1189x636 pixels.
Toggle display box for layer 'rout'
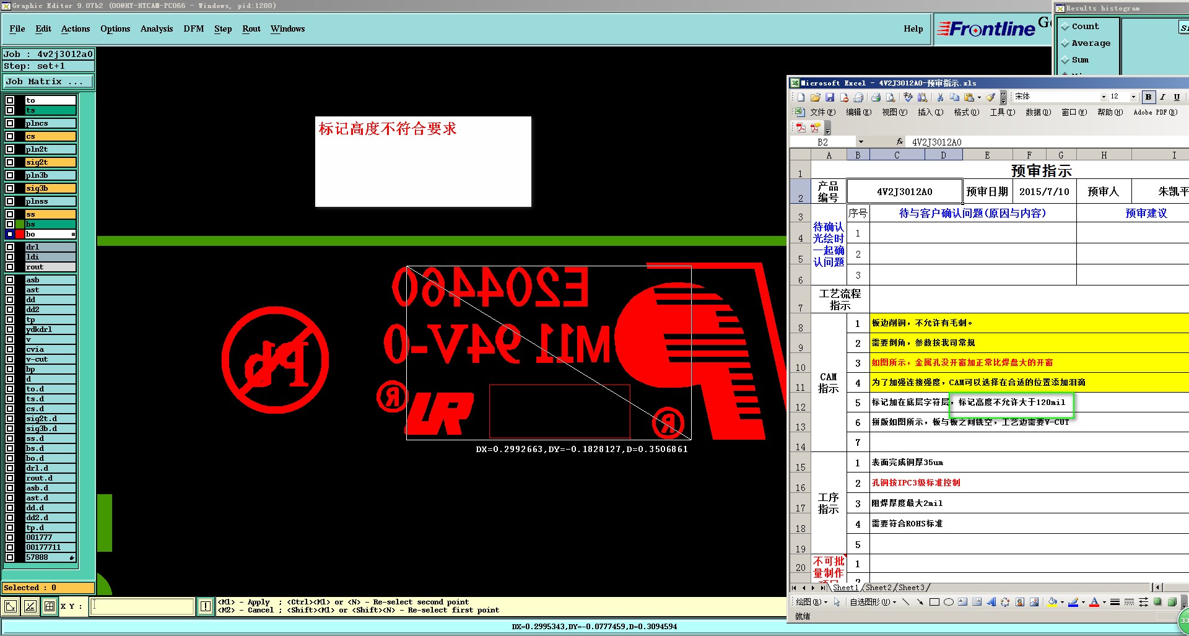(x=10, y=267)
